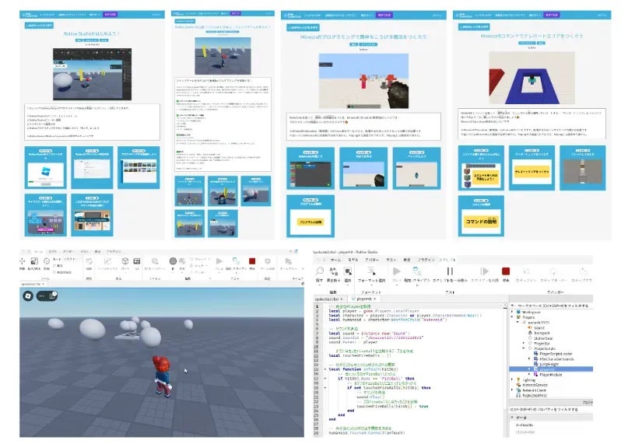
Task: Click the Team test (チームテスト) icon
Action: 288,261
